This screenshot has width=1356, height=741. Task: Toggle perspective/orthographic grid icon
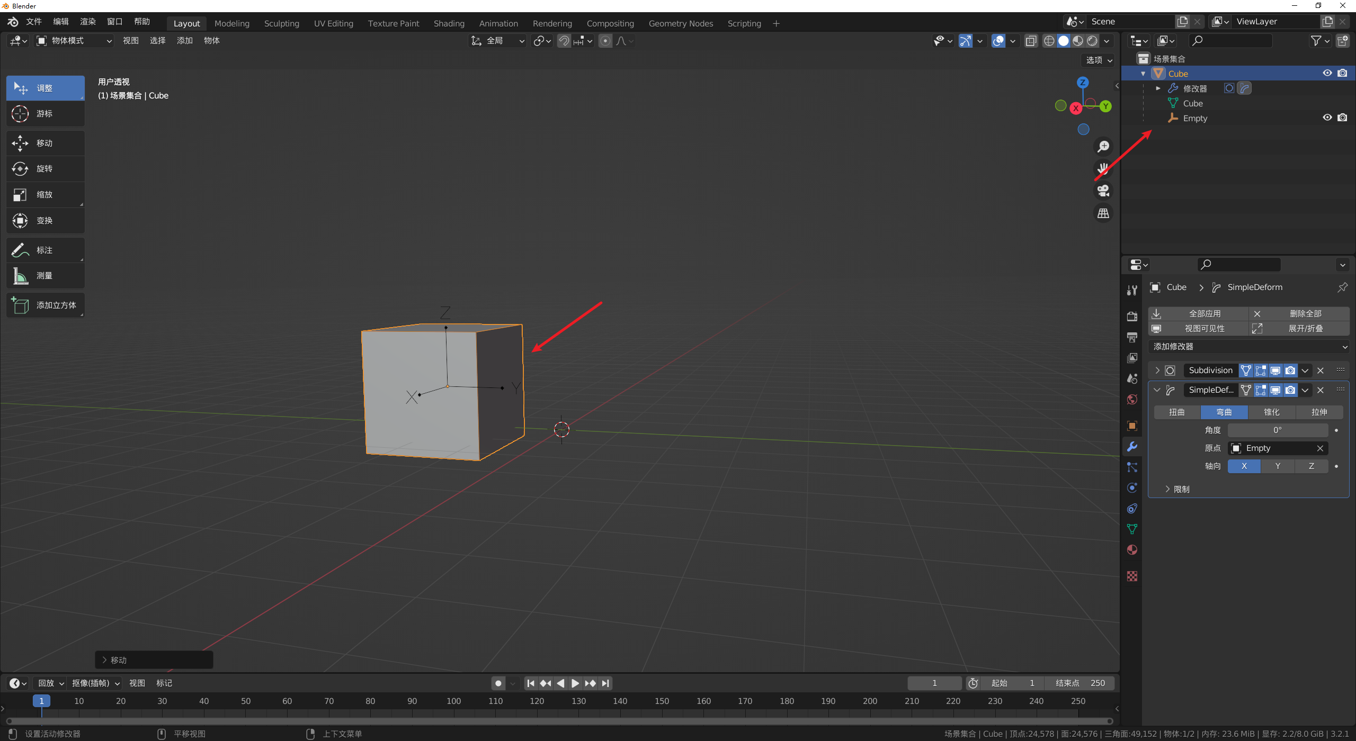[x=1103, y=213]
